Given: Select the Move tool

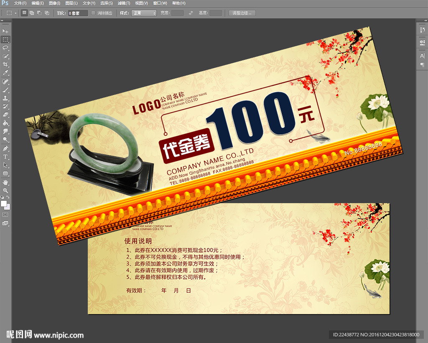Looking at the screenshot, I should [5, 31].
